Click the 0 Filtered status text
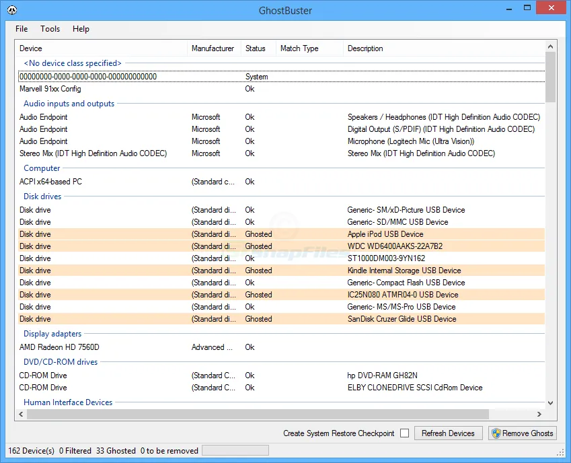Screen dimensions: 571x463 point(75,451)
